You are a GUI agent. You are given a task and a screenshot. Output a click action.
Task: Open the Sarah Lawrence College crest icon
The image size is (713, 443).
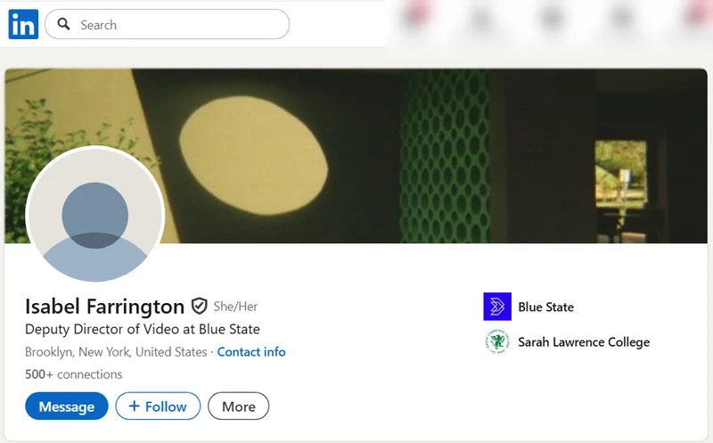497,341
